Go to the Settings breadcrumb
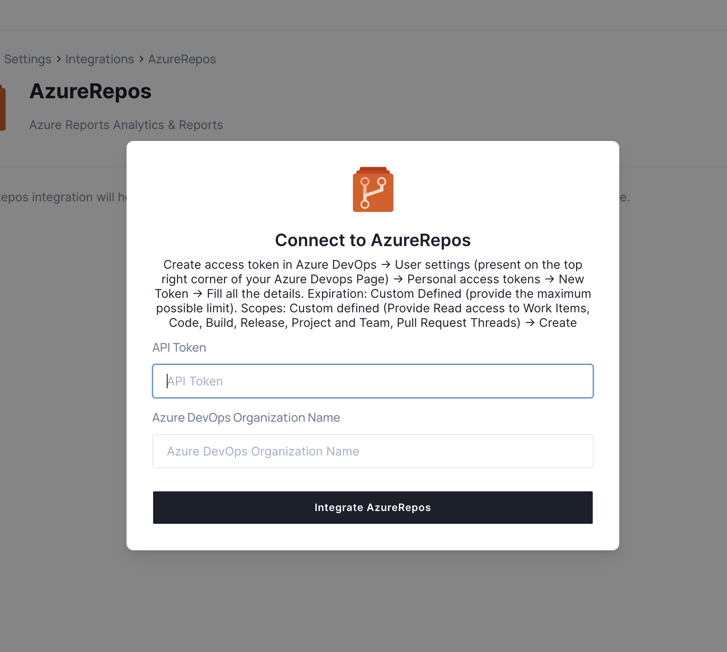Viewport: 727px width, 652px height. click(28, 59)
